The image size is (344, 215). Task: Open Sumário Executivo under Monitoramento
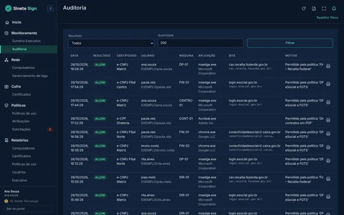point(26,41)
